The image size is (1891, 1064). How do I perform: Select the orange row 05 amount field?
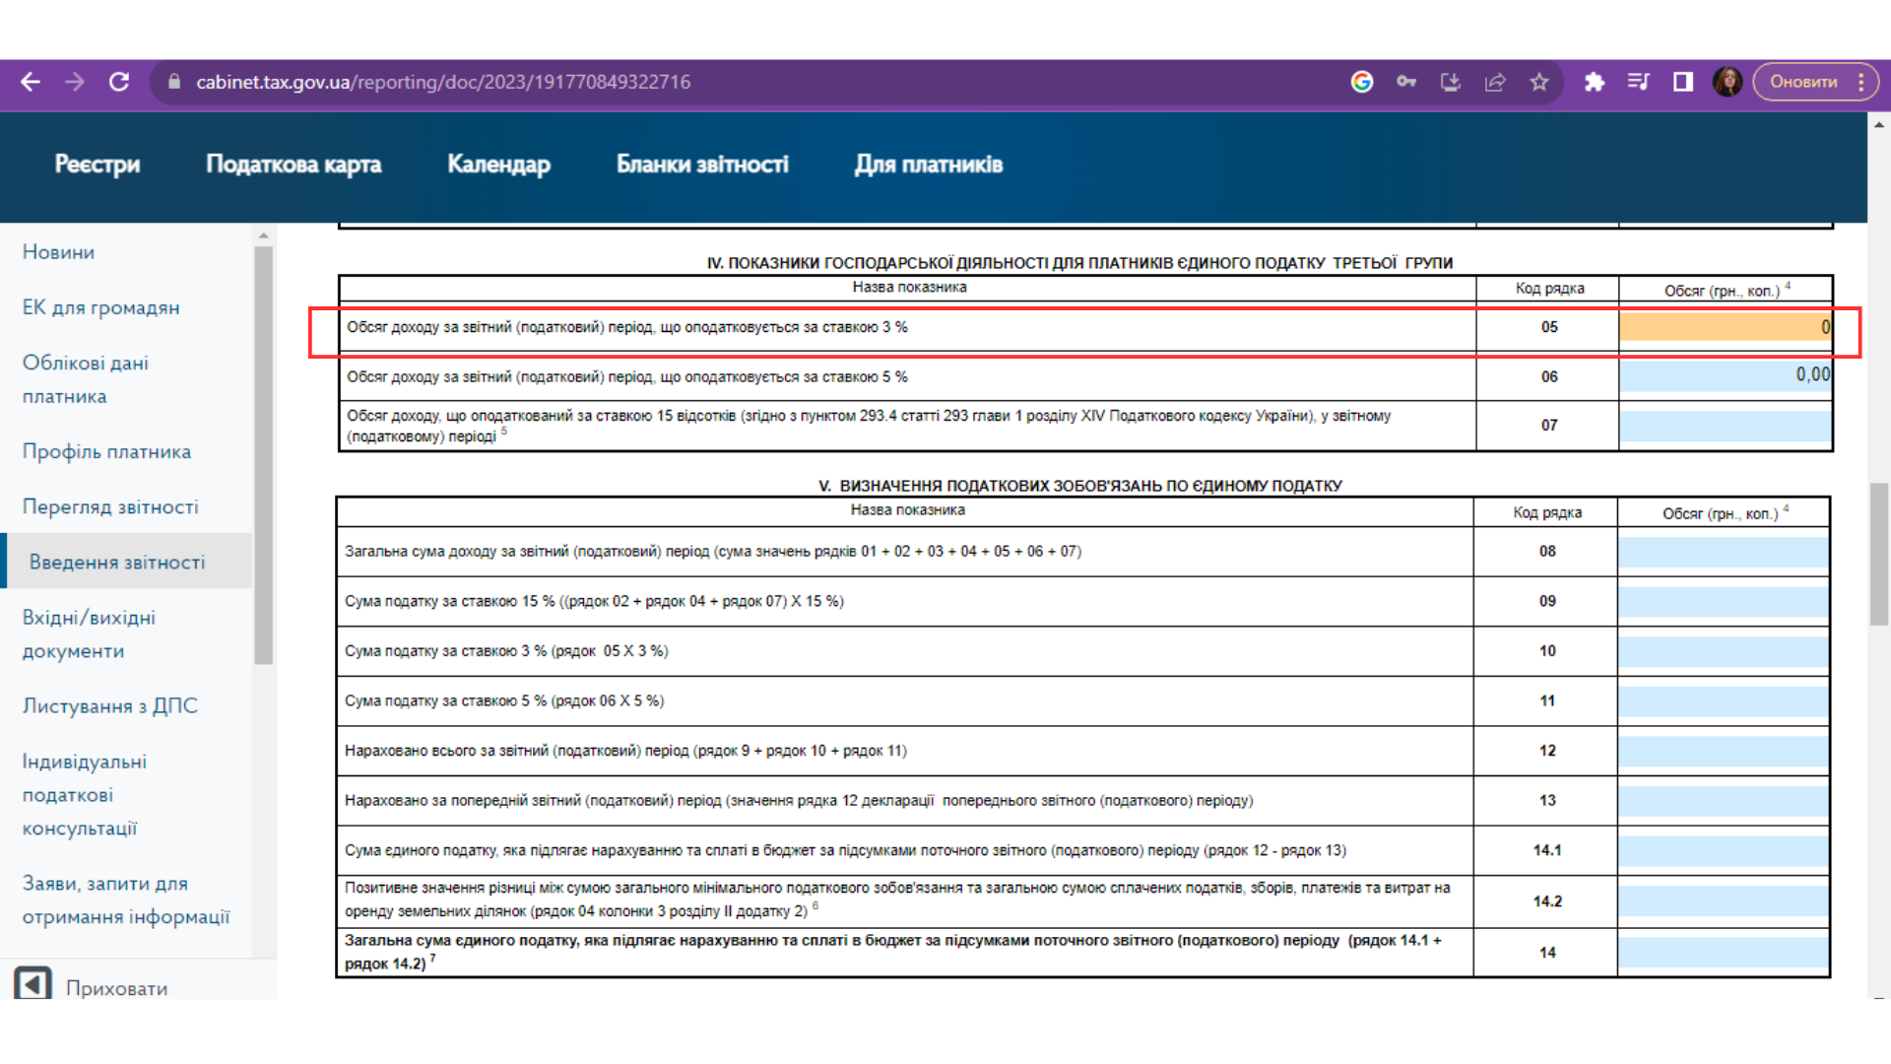[x=1725, y=327]
